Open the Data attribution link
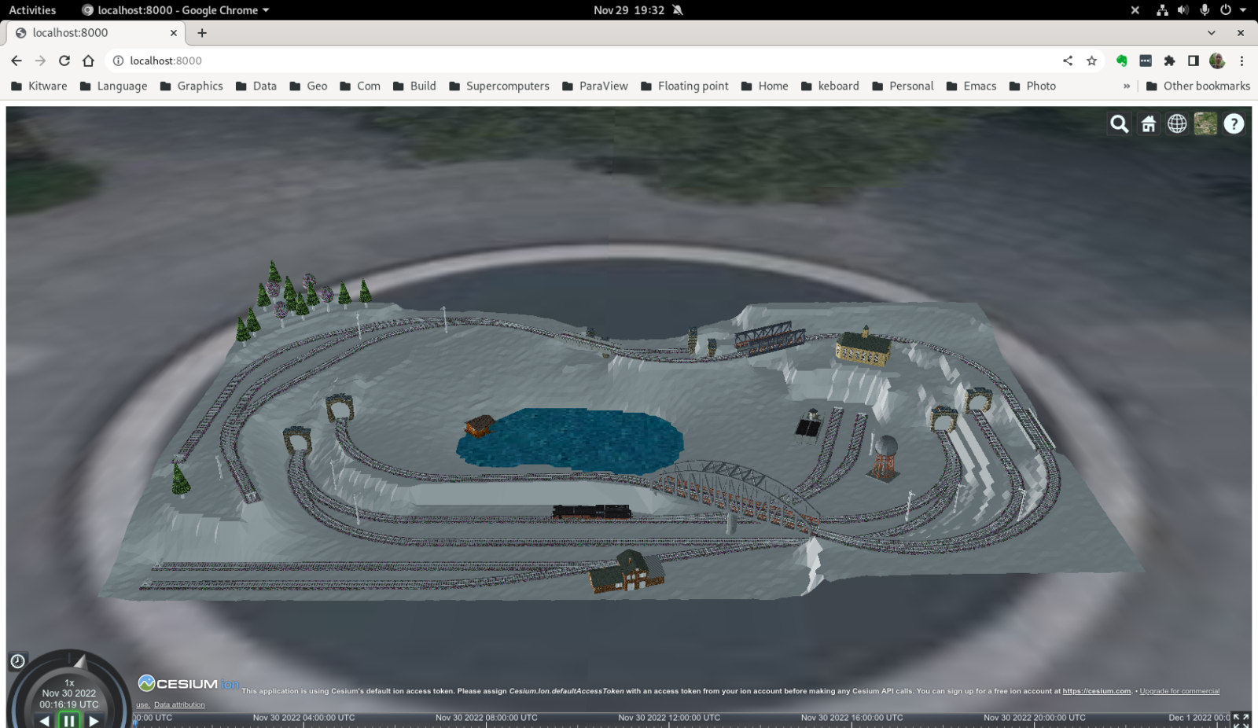Viewport: 1258px width, 728px height. tap(180, 704)
